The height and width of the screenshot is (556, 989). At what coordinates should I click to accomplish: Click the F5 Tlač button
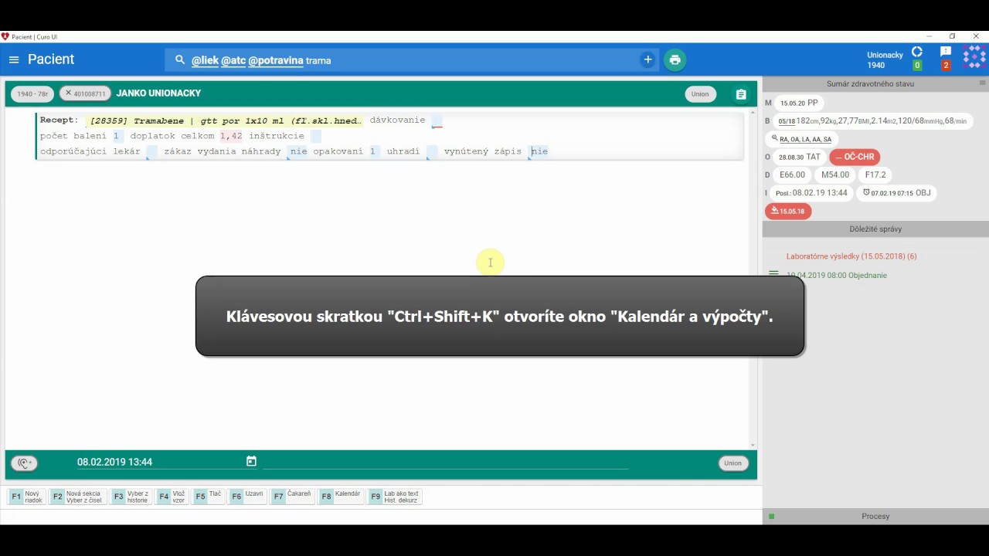point(208,497)
